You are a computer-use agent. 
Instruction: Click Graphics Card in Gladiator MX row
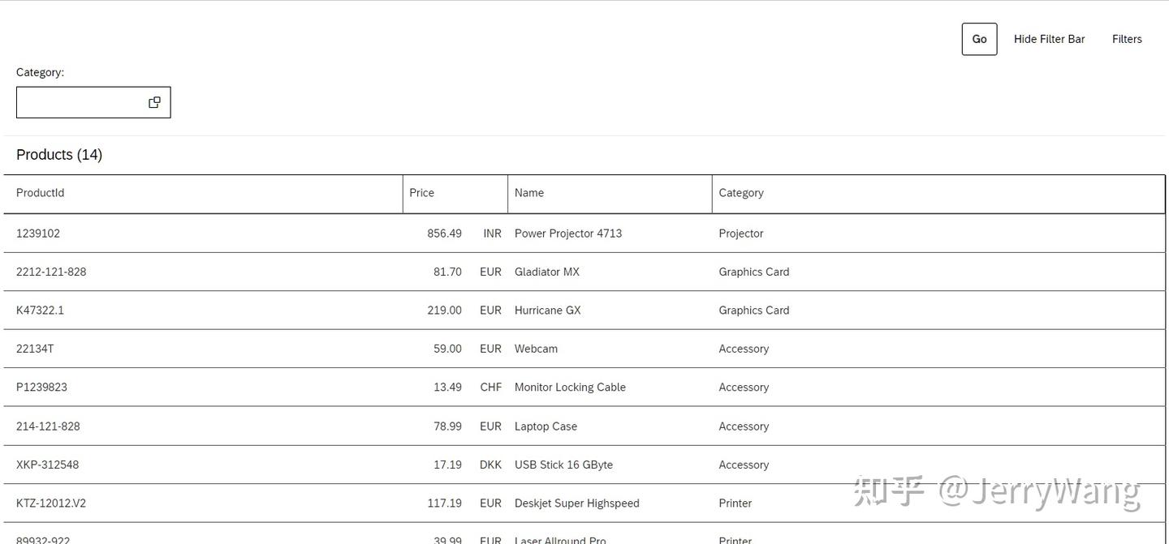tap(753, 272)
